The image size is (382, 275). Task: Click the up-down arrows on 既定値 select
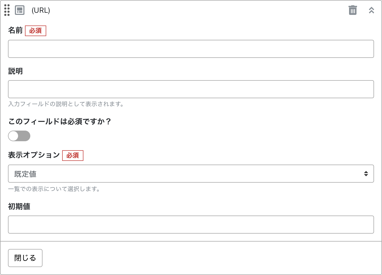[366, 174]
